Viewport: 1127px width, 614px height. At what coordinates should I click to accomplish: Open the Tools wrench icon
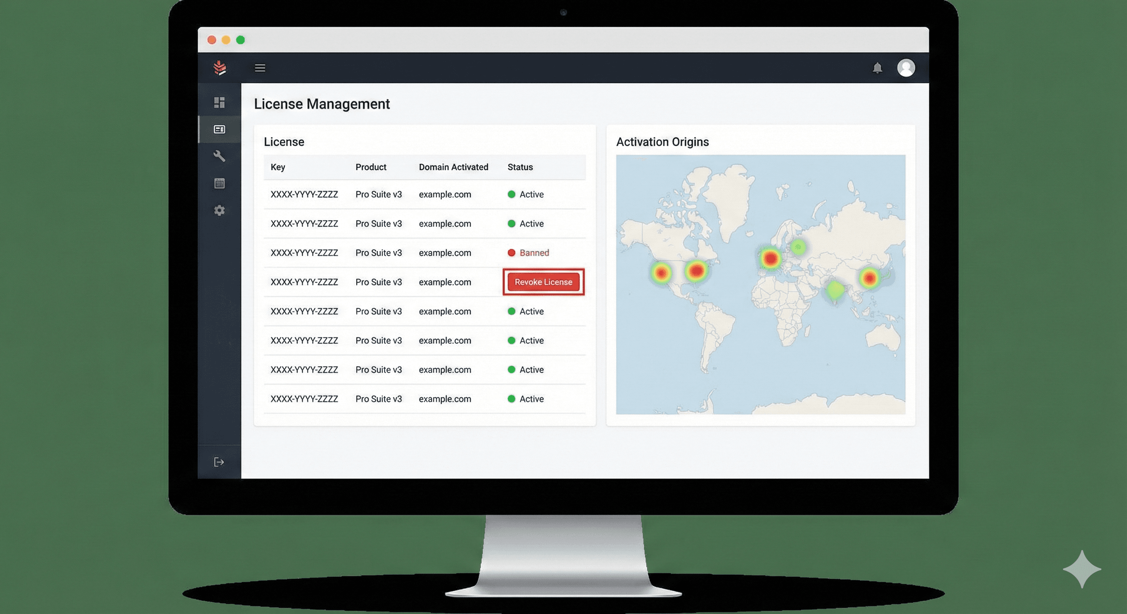click(x=220, y=156)
